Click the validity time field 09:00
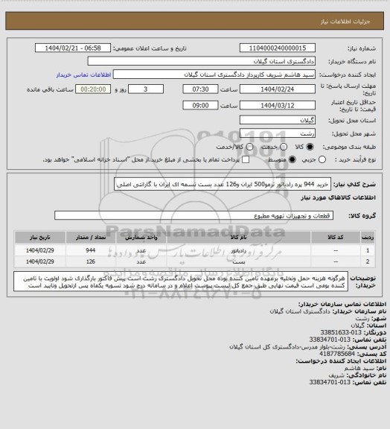Image resolution: width=390 pixels, height=429 pixels. click(200, 105)
